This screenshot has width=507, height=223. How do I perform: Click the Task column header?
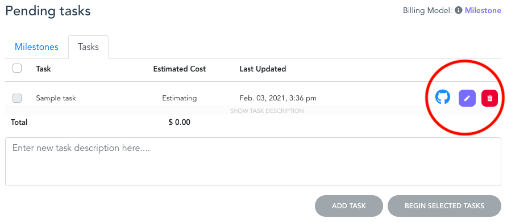coord(43,69)
